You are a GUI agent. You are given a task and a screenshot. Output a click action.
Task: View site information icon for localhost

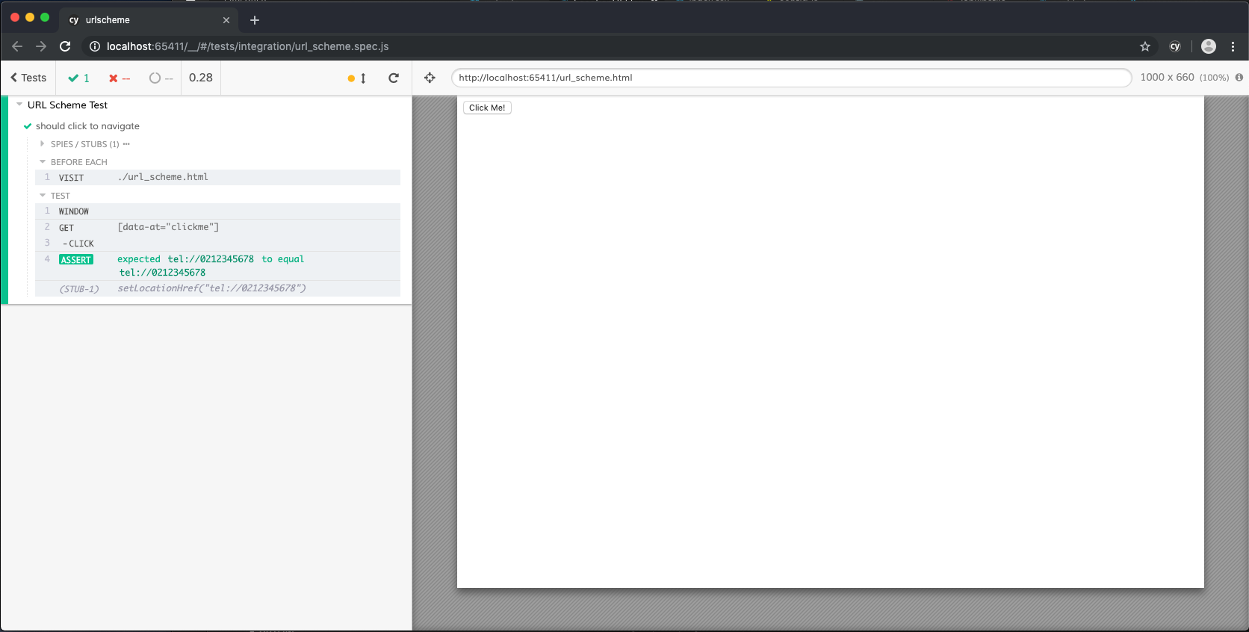click(x=95, y=46)
